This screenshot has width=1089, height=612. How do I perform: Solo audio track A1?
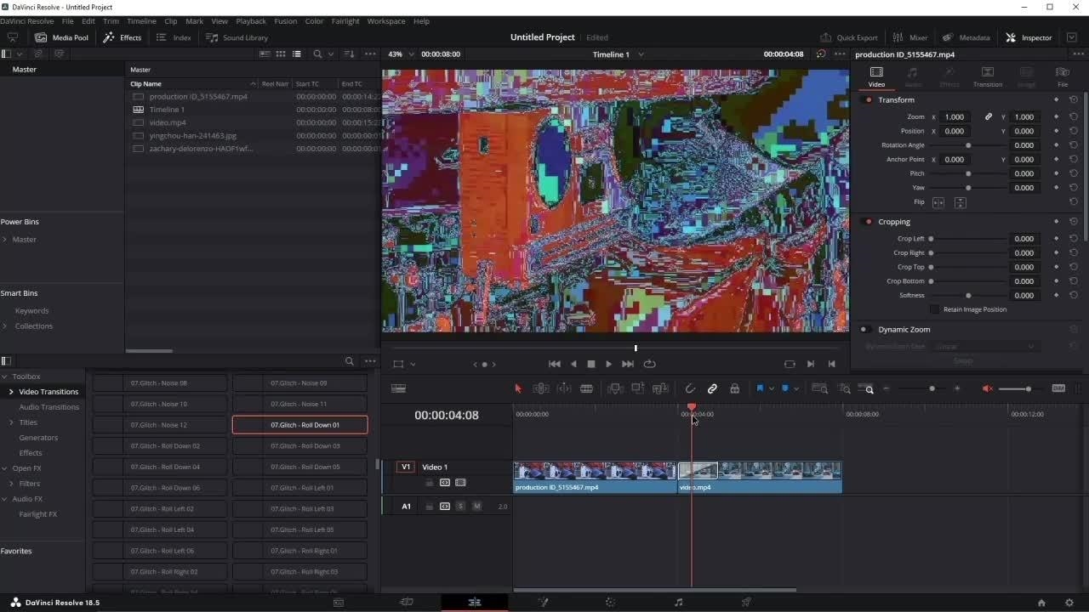[x=460, y=507]
